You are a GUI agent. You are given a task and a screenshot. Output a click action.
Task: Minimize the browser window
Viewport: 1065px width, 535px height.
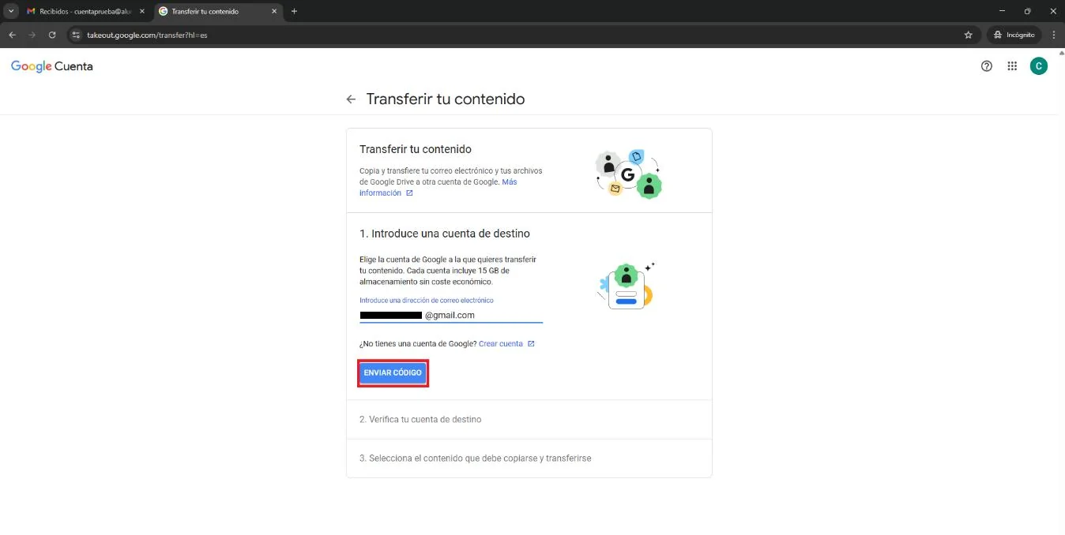[x=1003, y=11]
